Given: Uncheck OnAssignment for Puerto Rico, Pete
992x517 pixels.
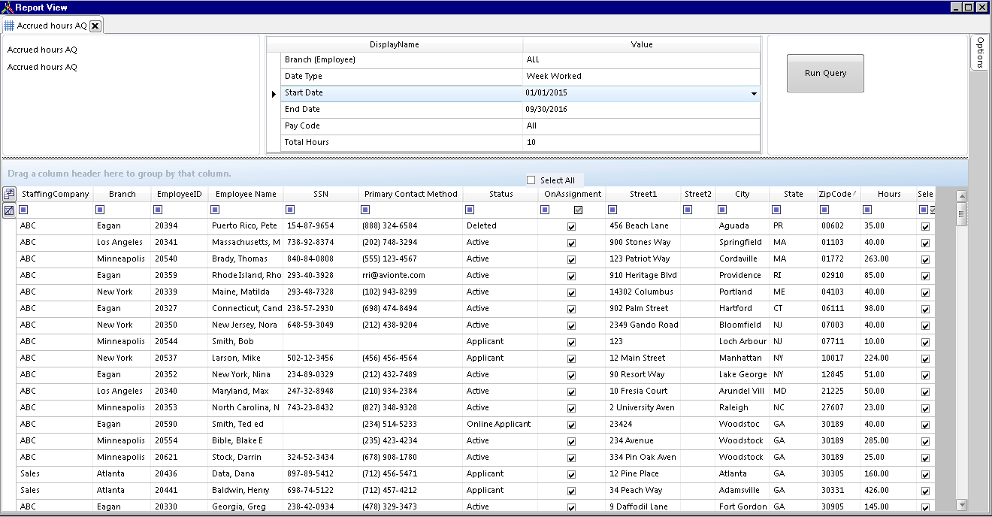Looking at the screenshot, I should tap(572, 226).
